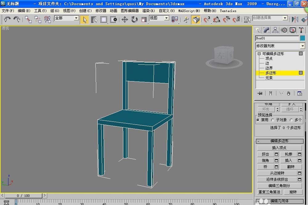Open the Create command panel tab
Viewport: 308px width, 205px height.
(x=258, y=30)
